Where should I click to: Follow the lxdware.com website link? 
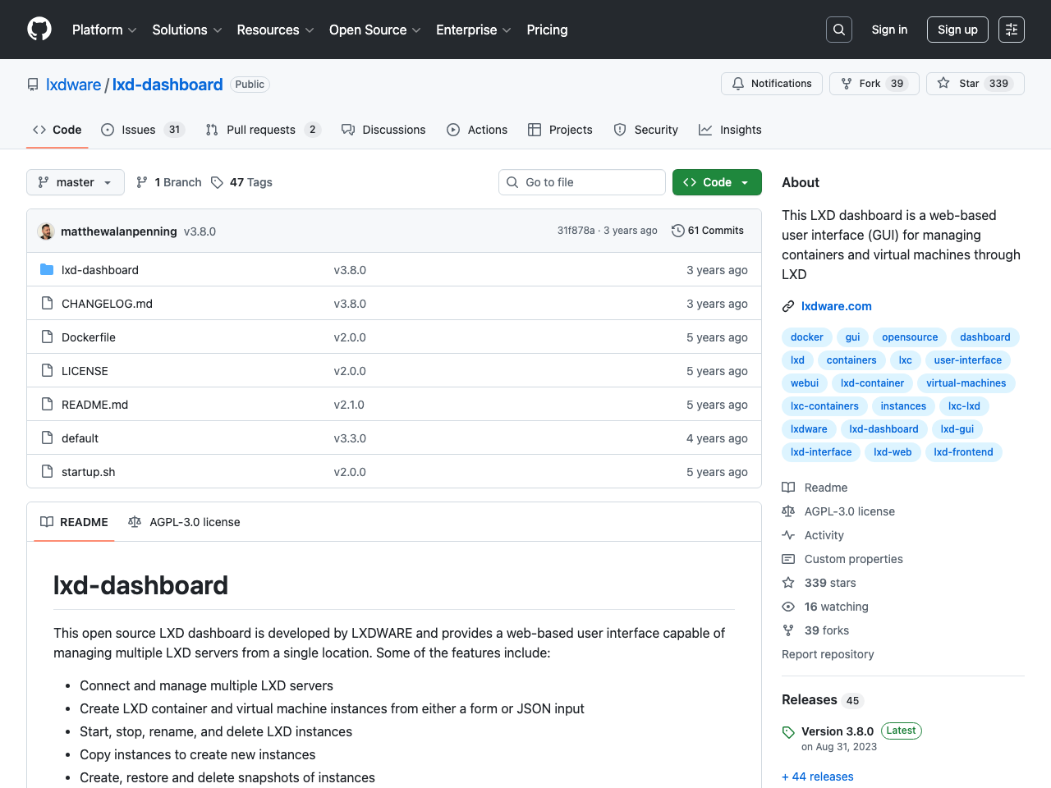pos(836,305)
